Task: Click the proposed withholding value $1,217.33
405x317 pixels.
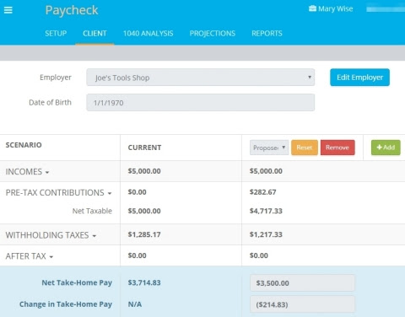Action: 266,234
